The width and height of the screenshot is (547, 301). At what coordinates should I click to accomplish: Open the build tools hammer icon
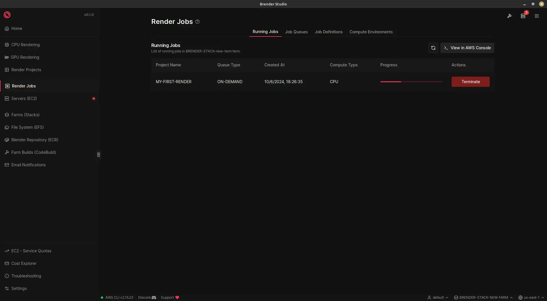[x=510, y=16]
